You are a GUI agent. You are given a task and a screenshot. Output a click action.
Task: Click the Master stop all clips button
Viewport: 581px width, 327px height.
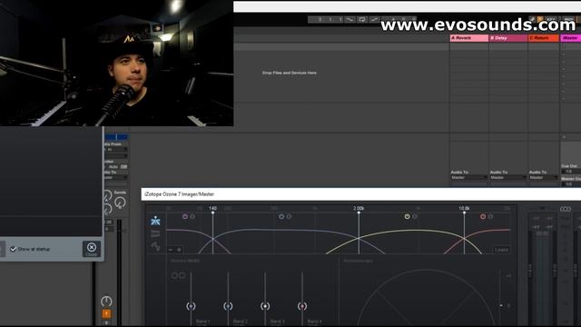[x=564, y=137]
